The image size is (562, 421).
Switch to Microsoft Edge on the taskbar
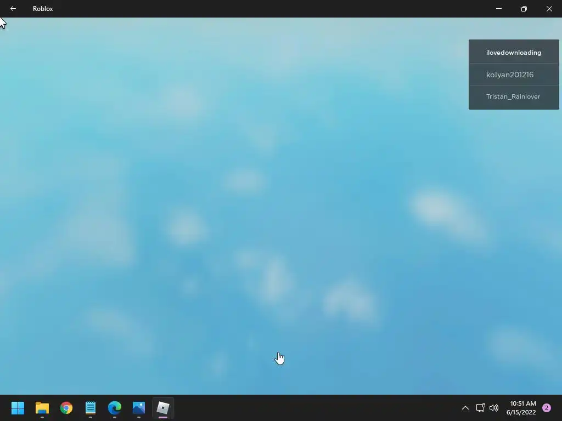pyautogui.click(x=115, y=408)
